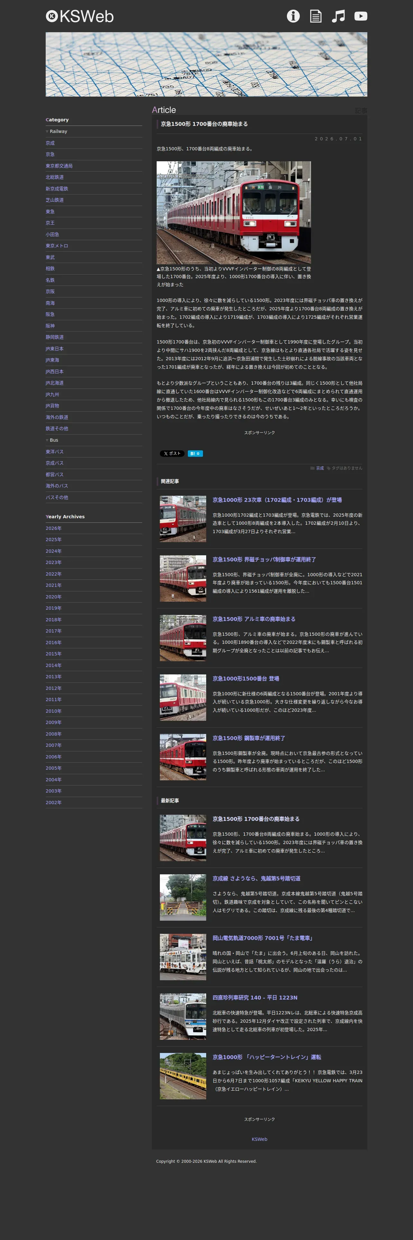Image resolution: width=413 pixels, height=1240 pixels.
Task: Click the map banner image below the header
Action: [206, 64]
